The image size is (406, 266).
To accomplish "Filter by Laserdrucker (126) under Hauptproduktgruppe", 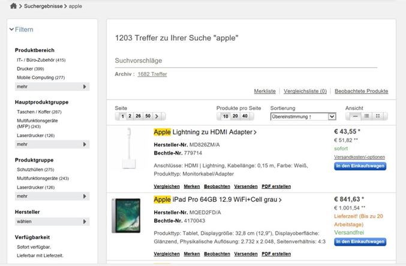I will click(36, 135).
